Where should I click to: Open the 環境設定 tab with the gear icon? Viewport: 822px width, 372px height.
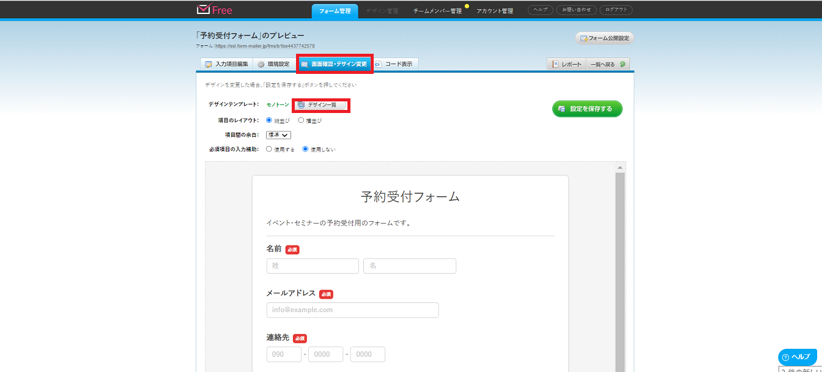point(273,64)
